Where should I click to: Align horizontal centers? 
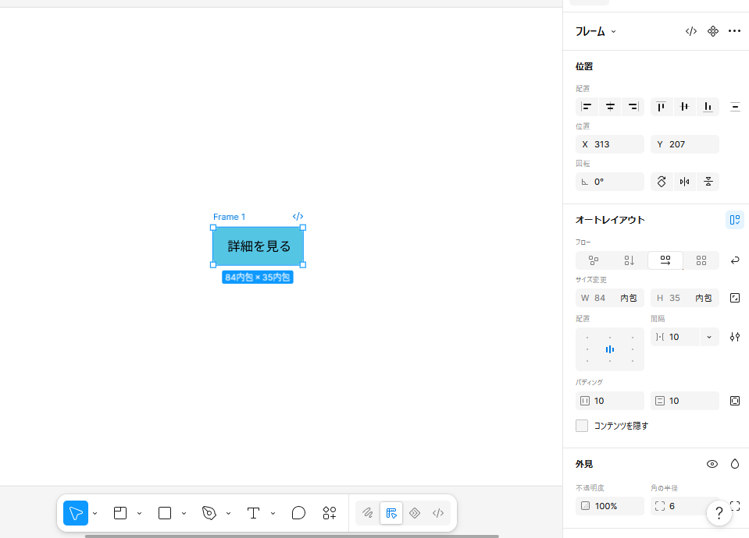click(610, 107)
